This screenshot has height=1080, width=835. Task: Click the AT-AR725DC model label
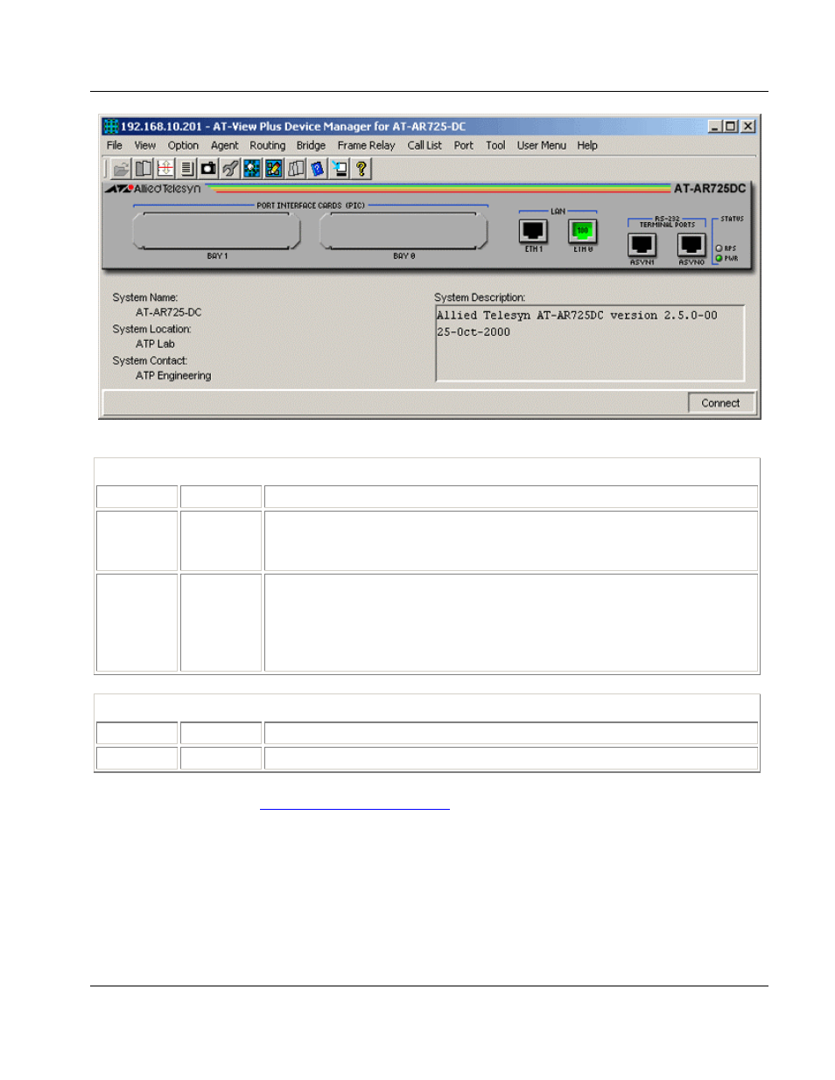710,188
